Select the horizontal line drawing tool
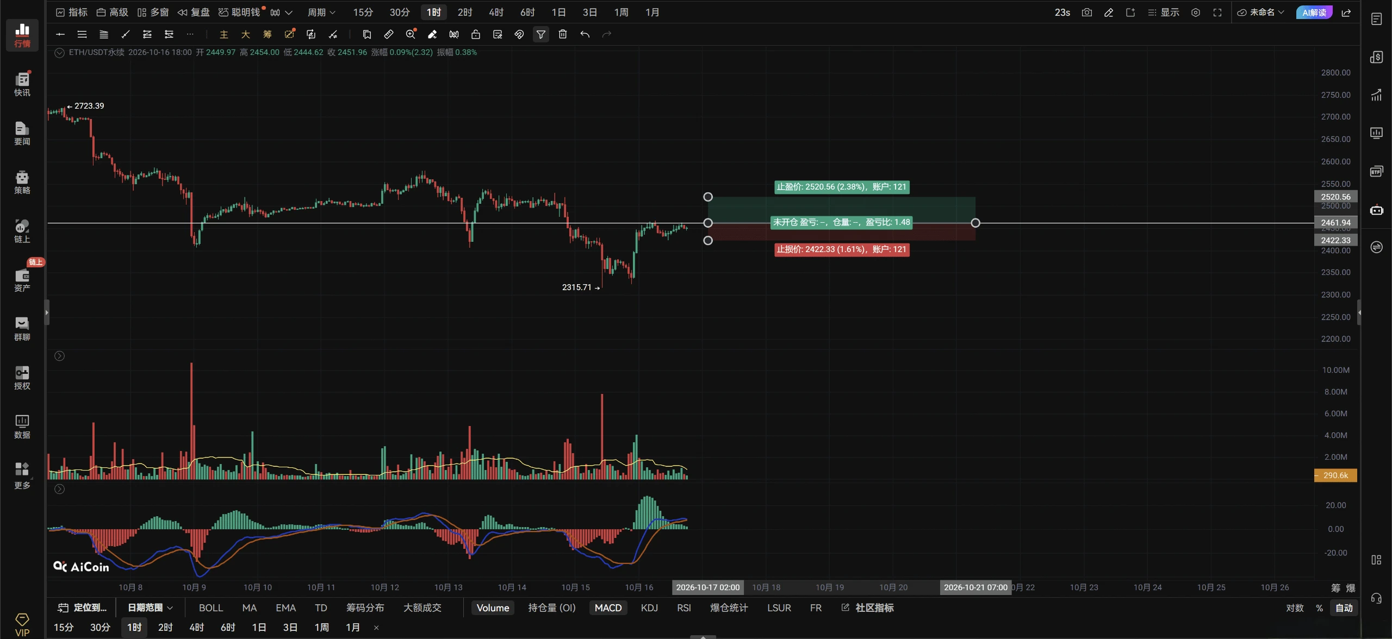Viewport: 1392px width, 639px height. (x=60, y=34)
